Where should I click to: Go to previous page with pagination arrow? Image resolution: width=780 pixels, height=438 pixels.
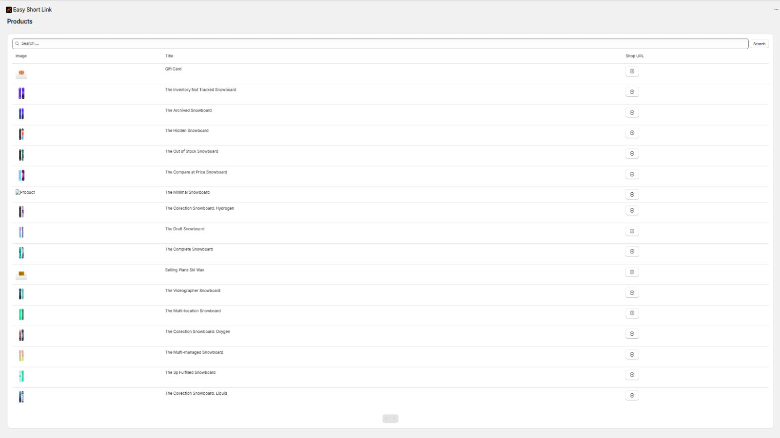(386, 419)
